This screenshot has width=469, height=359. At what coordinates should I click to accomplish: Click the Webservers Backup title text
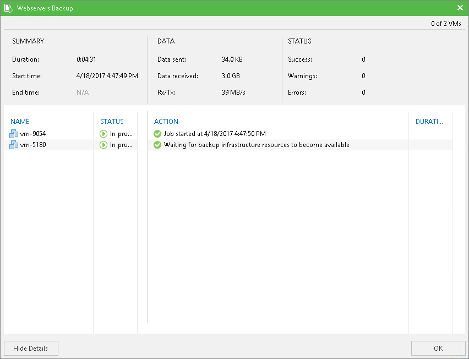click(45, 8)
